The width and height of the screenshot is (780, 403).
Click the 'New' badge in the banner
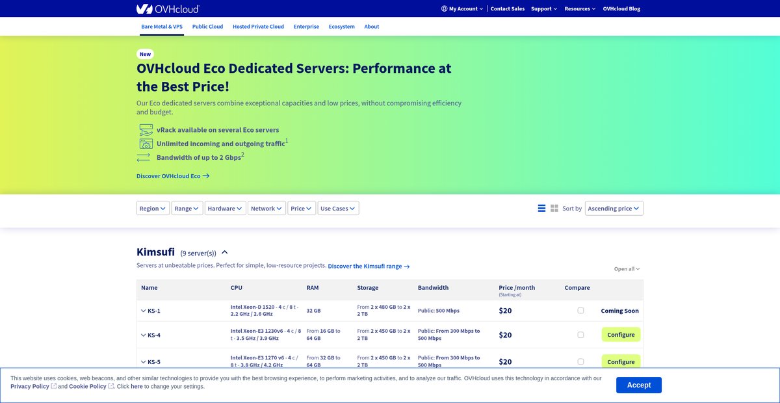[x=146, y=55]
